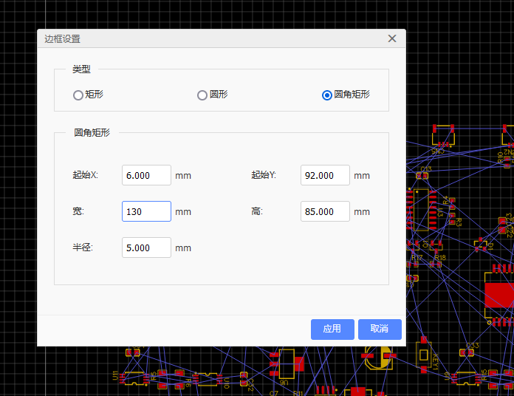The height and width of the screenshot is (396, 514).
Task: Select the 圆角矩形 radio option
Action: pos(346,95)
